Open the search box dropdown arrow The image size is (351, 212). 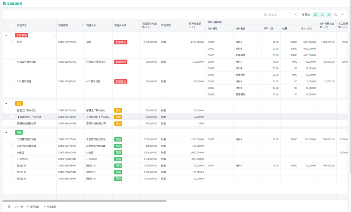click(296, 15)
